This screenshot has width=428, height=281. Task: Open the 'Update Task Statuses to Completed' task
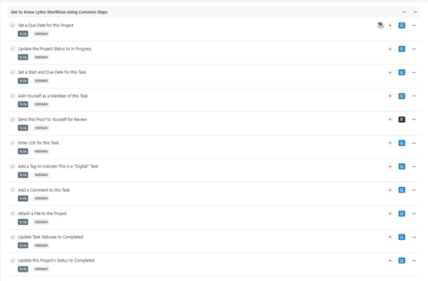[x=51, y=237]
